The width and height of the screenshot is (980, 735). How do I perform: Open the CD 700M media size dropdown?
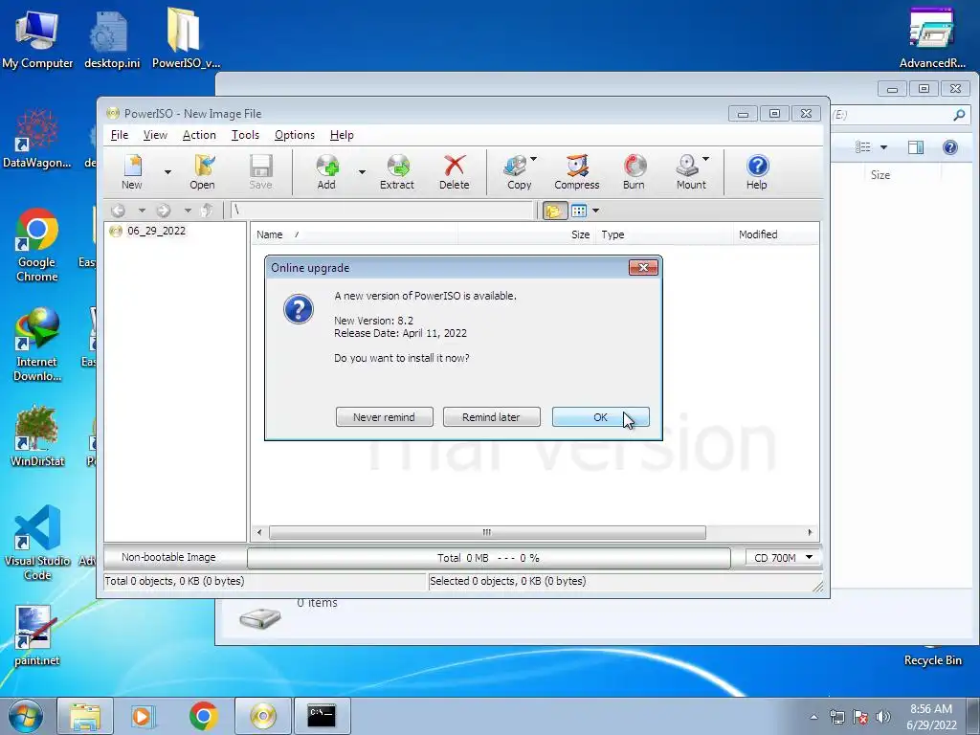[784, 558]
